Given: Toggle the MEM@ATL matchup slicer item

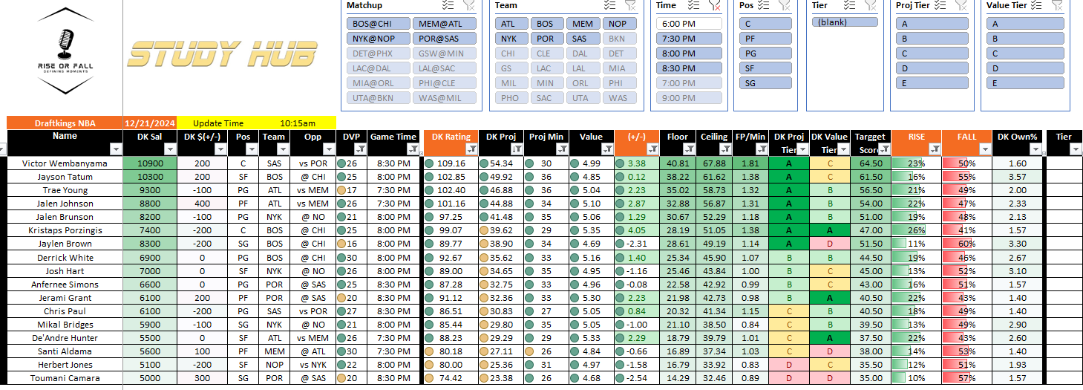Looking at the screenshot, I should point(443,24).
